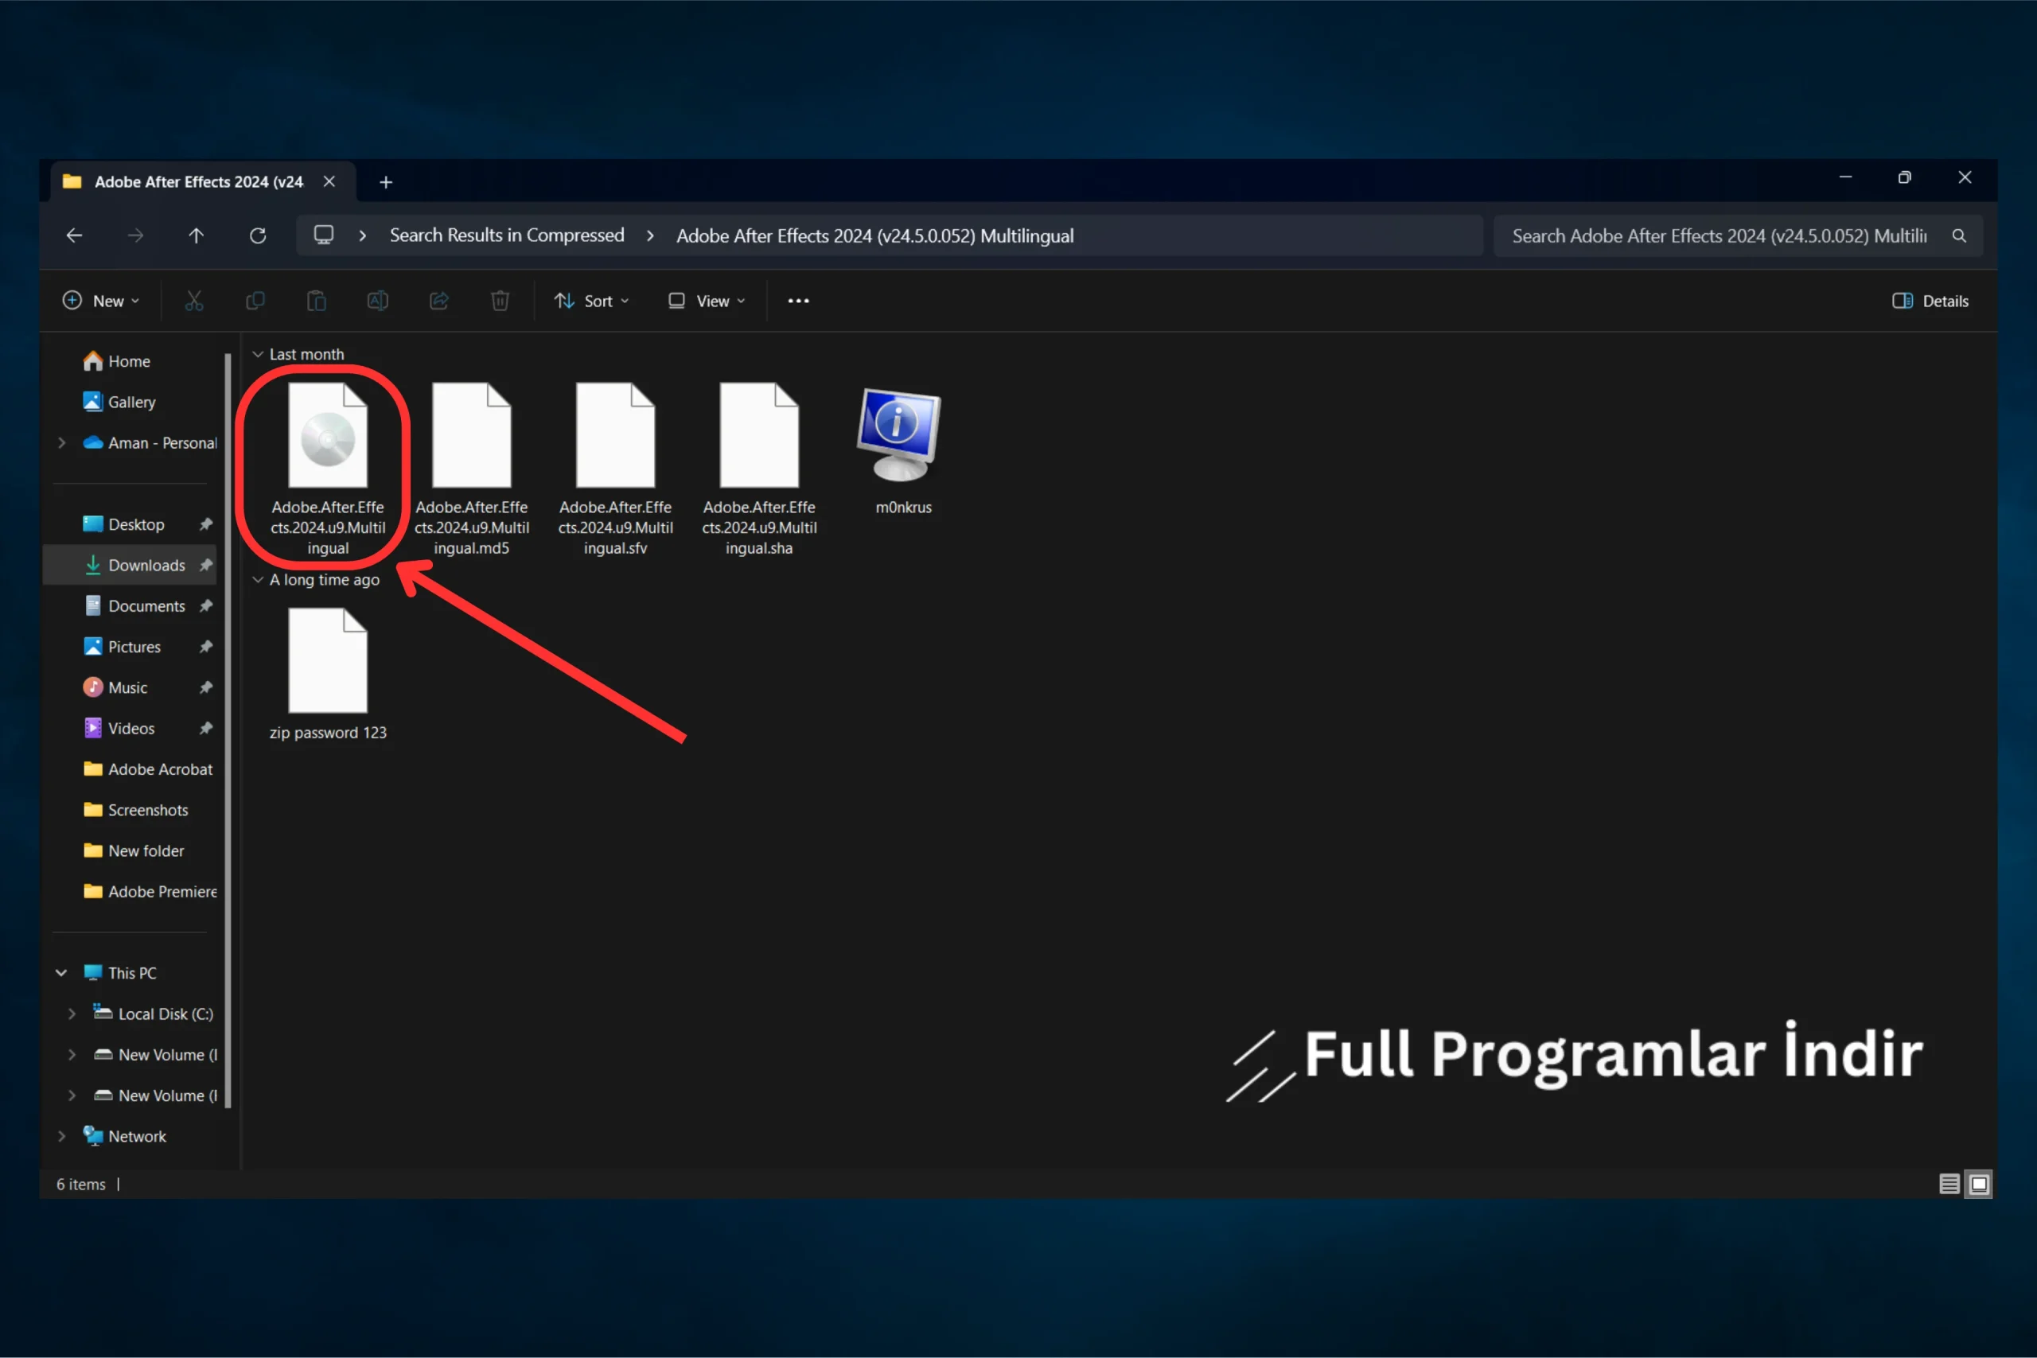Viewport: 2037px width, 1358px height.
Task: Click the Paste clipboard icon
Action: (316, 301)
